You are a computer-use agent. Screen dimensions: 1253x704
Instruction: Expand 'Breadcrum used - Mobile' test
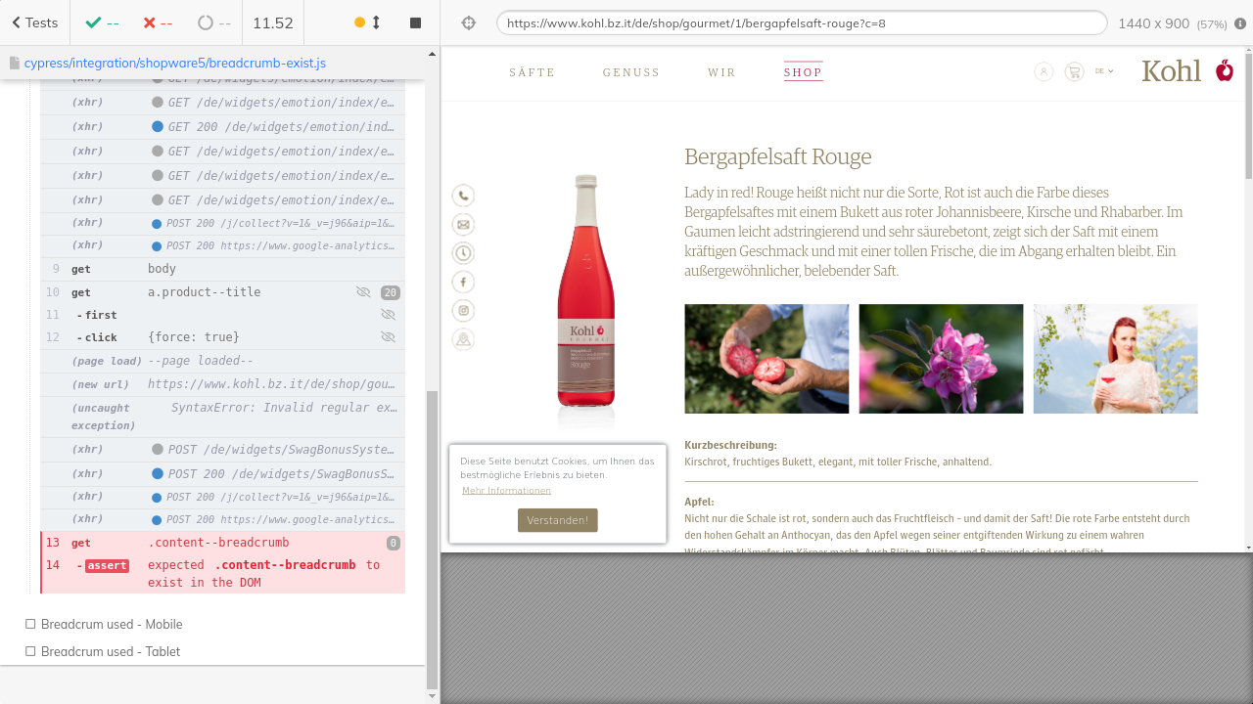(112, 624)
